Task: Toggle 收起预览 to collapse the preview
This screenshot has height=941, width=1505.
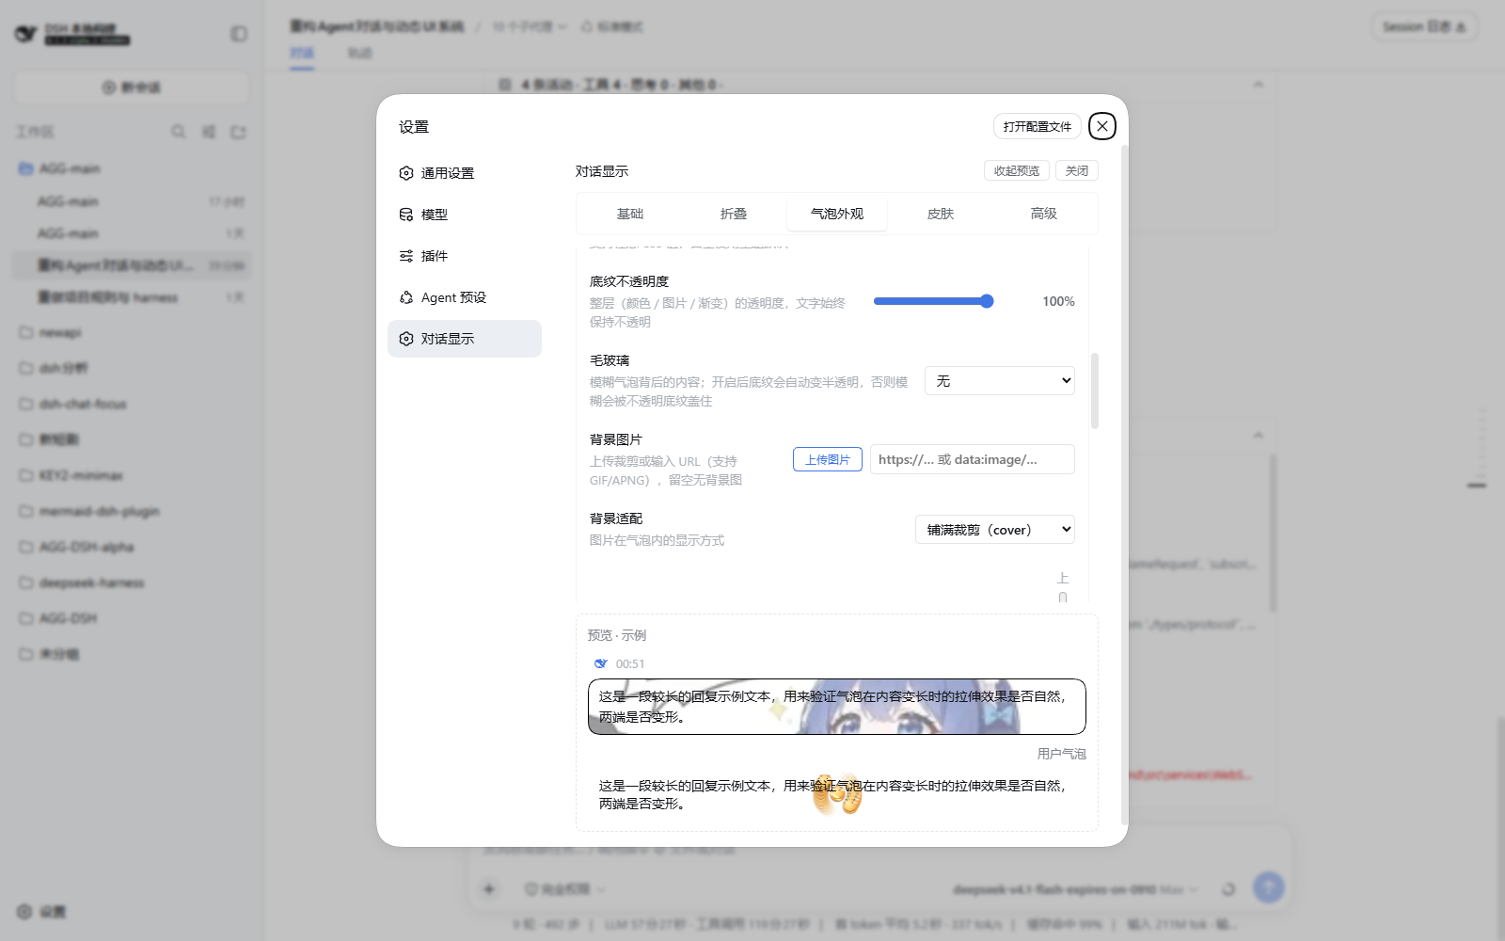Action: [1017, 170]
